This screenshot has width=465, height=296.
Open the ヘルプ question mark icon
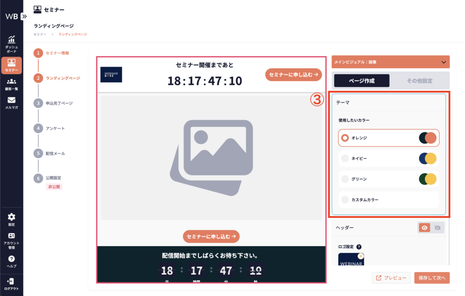[11, 259]
